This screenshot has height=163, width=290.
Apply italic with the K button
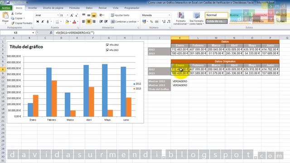[43, 22]
